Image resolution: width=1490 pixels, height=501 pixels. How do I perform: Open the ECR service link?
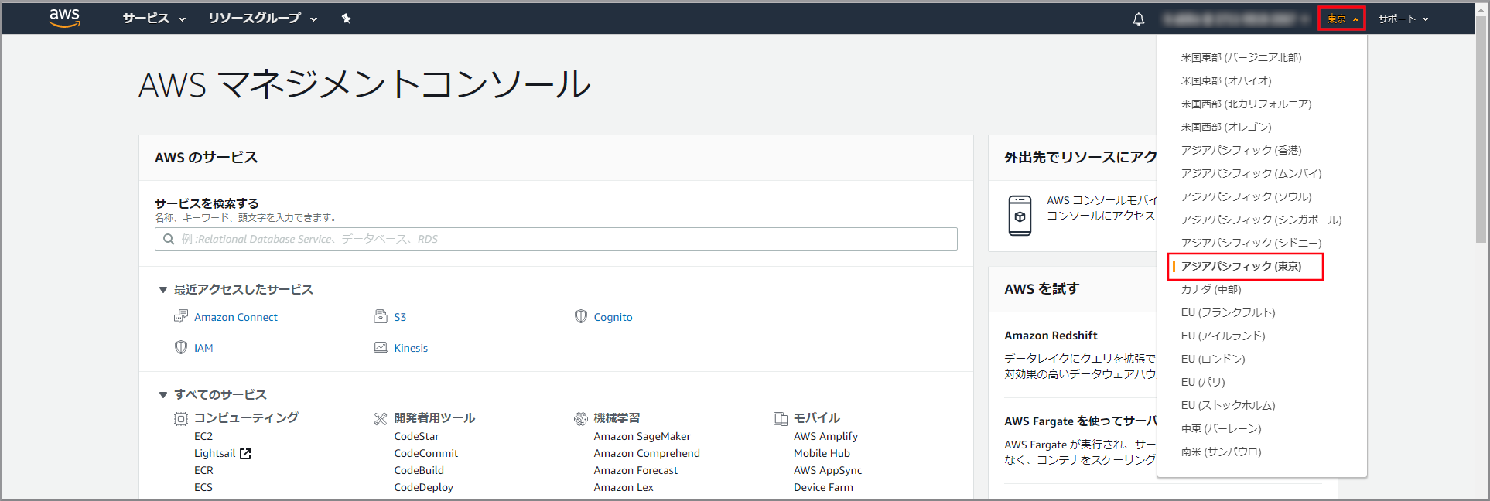[x=203, y=470]
